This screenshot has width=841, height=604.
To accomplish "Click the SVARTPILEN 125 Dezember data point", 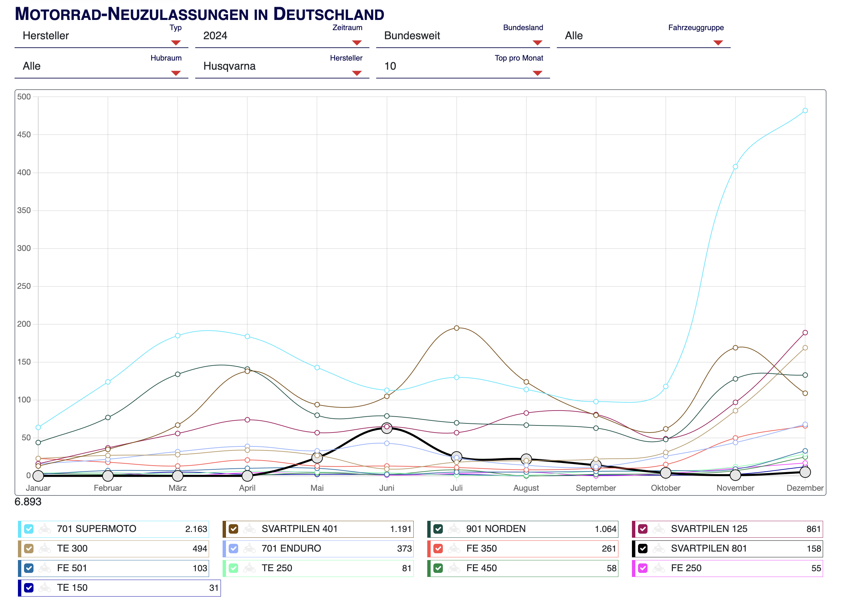I will [805, 333].
